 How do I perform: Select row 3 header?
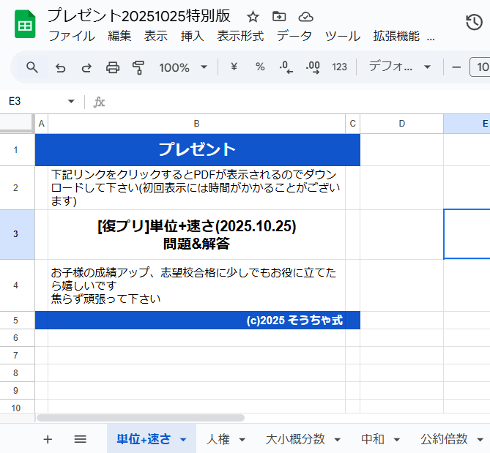(x=17, y=234)
